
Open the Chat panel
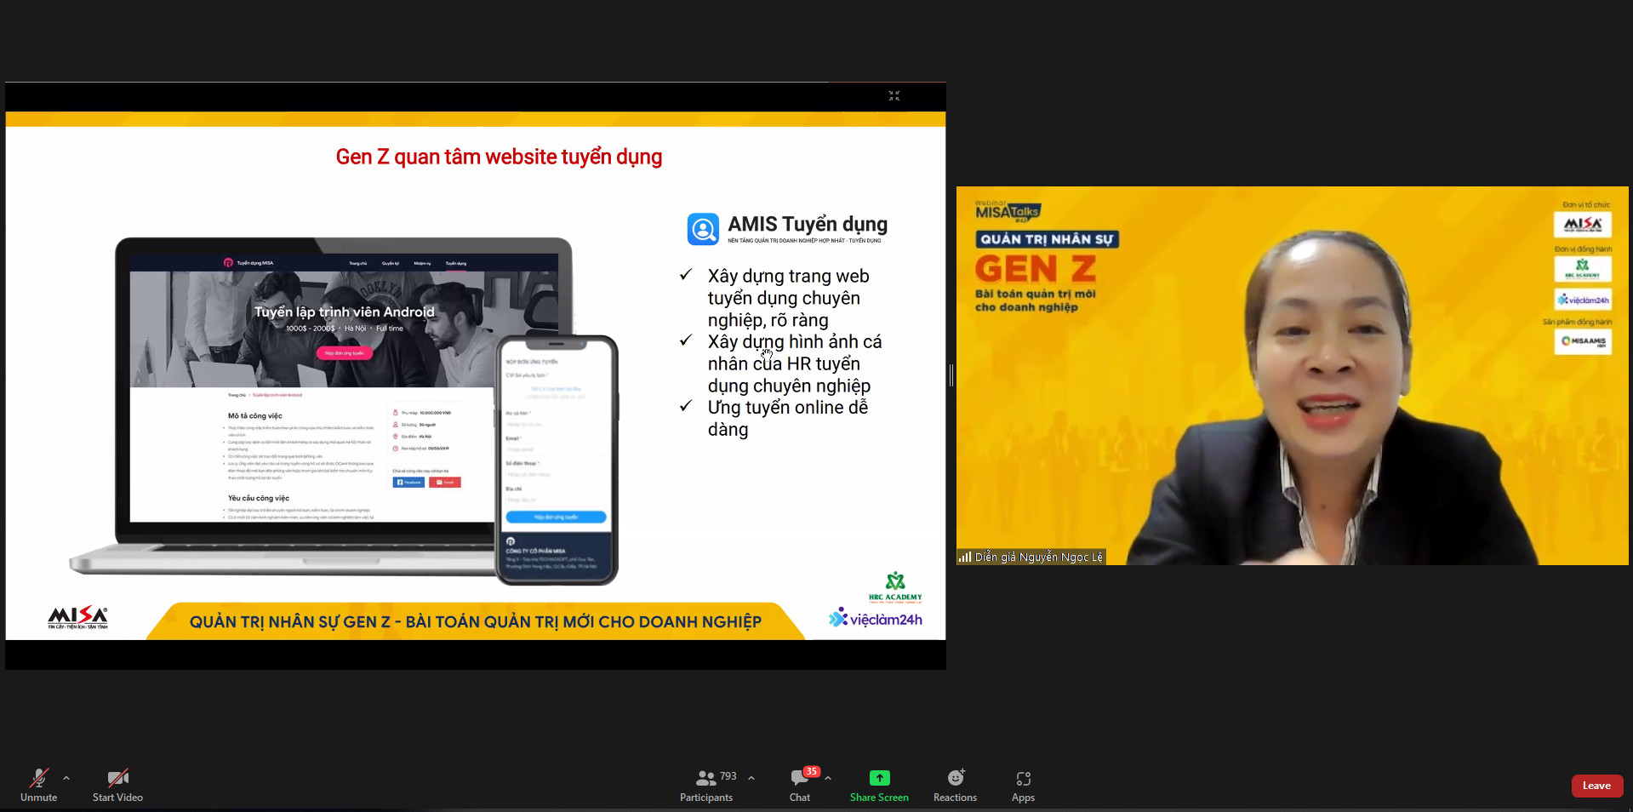pos(799,785)
